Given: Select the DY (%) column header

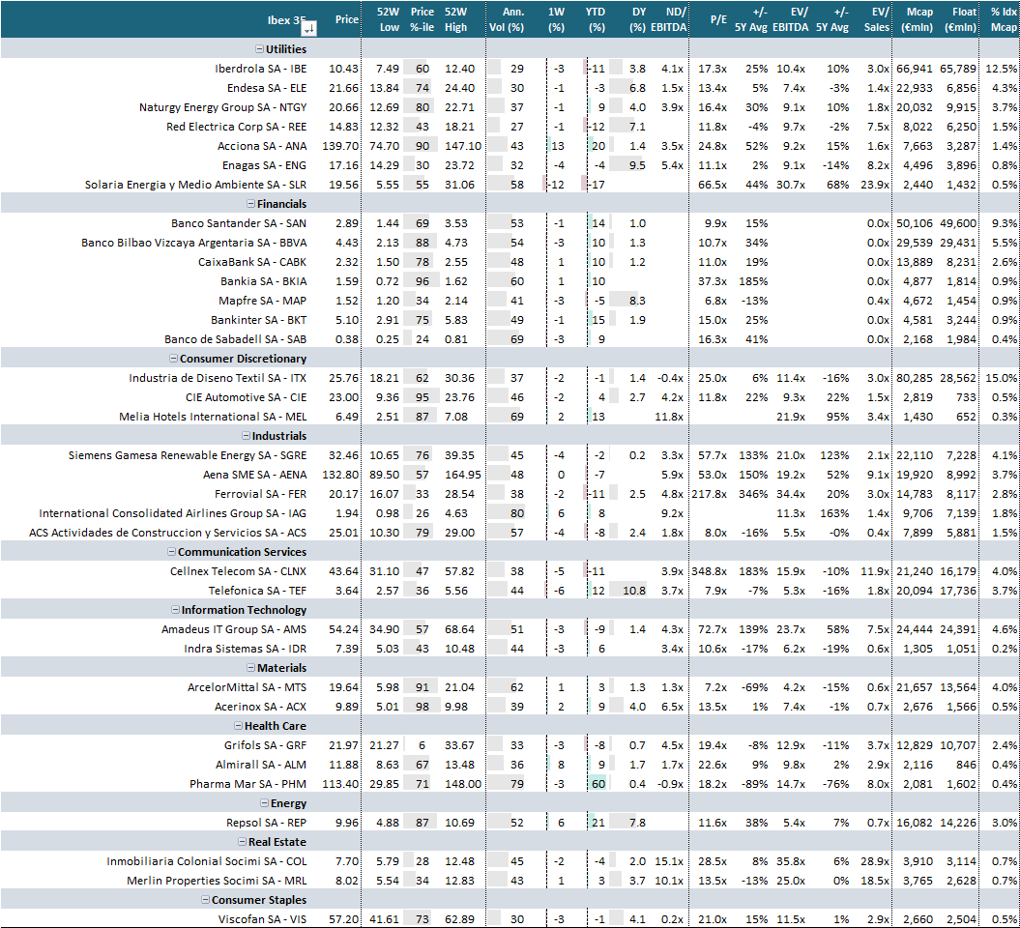Looking at the screenshot, I should [x=638, y=19].
